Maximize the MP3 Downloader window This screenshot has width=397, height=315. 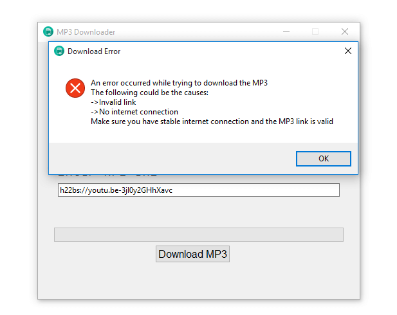315,32
